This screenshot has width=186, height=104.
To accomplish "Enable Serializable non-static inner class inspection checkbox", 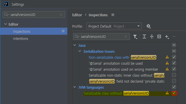I will tap(174, 75).
